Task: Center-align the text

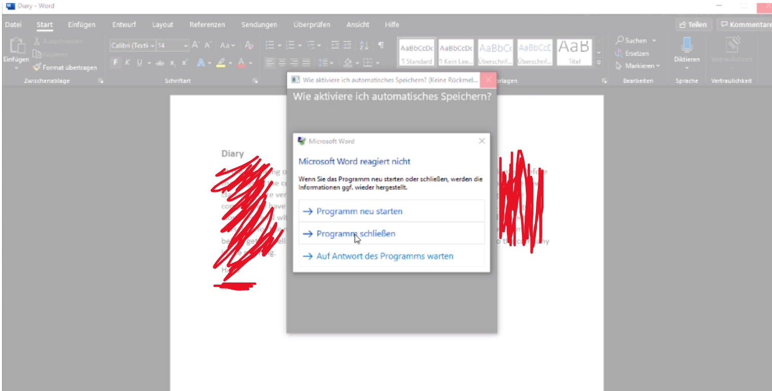Action: coord(282,63)
